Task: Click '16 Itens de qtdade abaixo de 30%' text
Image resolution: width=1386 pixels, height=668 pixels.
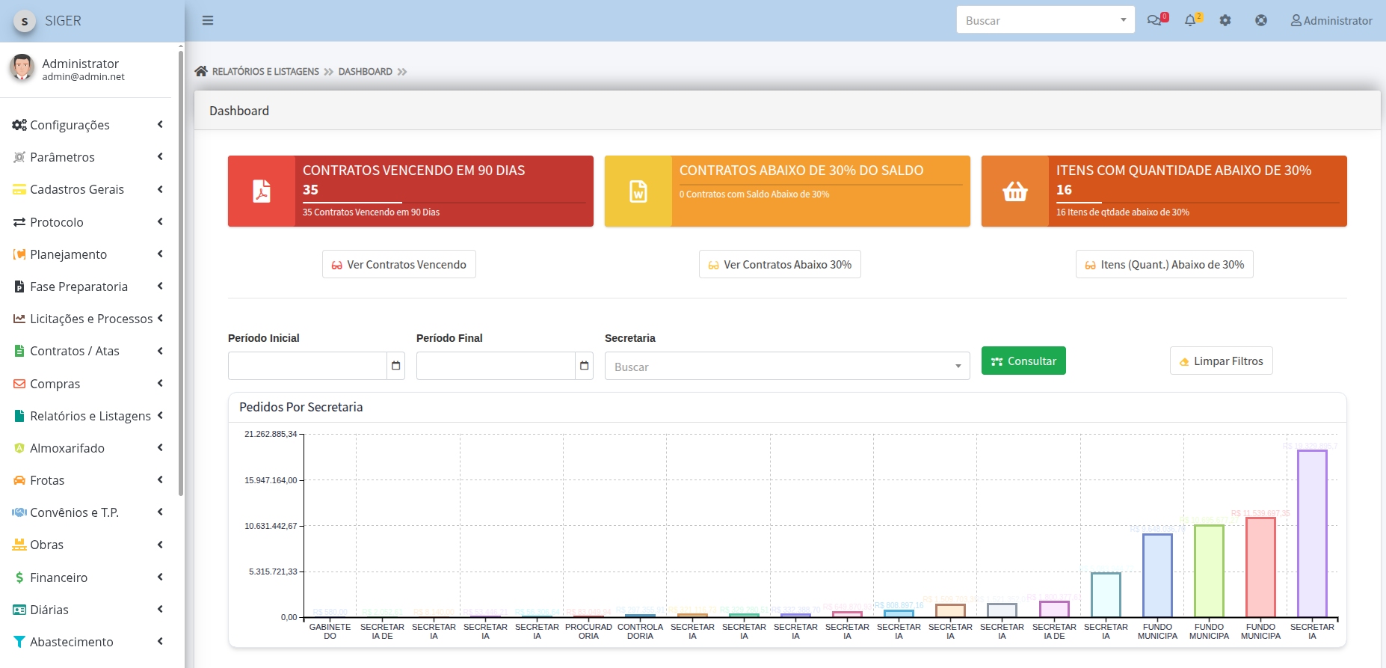Action: (1122, 212)
